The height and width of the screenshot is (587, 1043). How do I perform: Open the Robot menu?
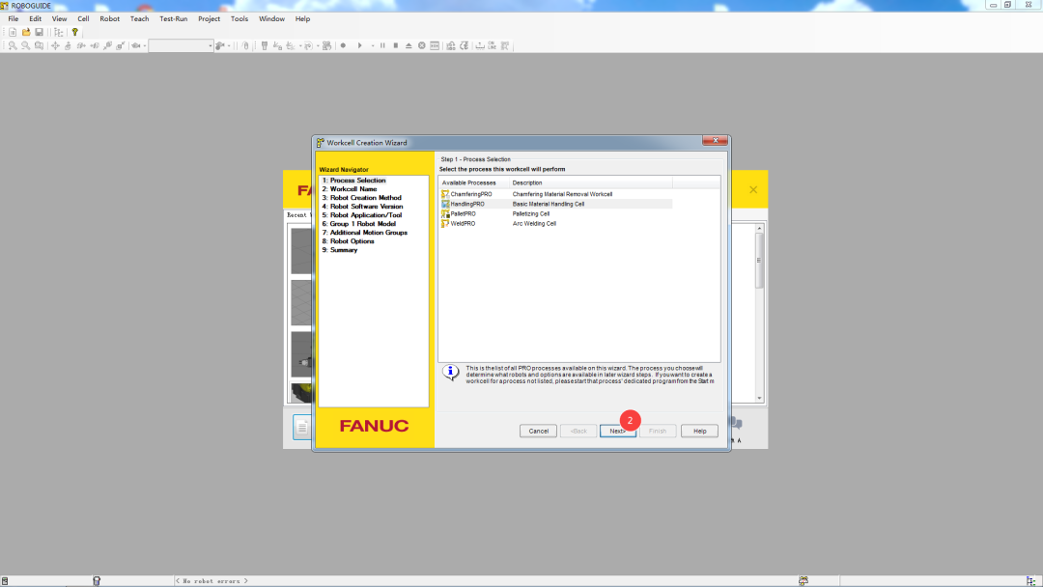110,18
